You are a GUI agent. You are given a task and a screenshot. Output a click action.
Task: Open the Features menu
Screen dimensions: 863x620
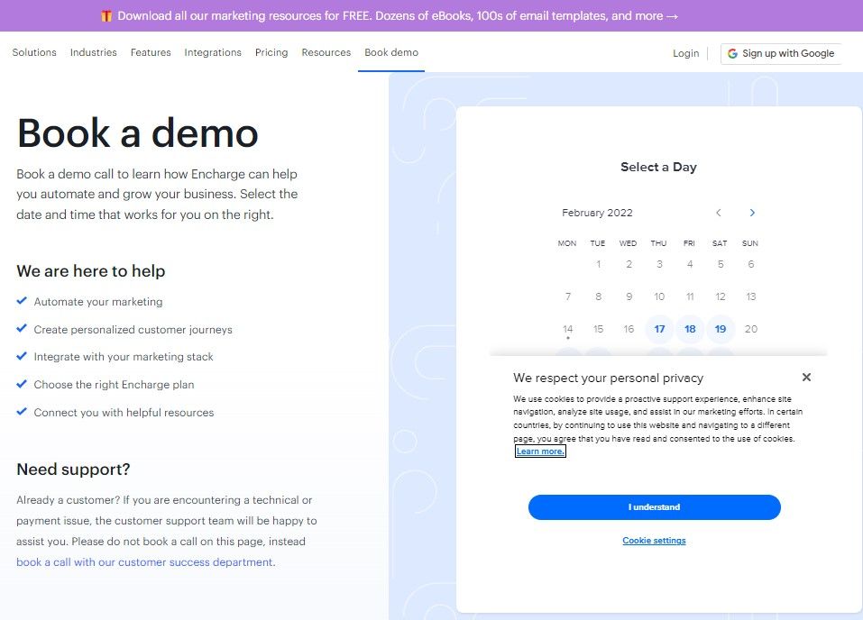click(x=151, y=52)
